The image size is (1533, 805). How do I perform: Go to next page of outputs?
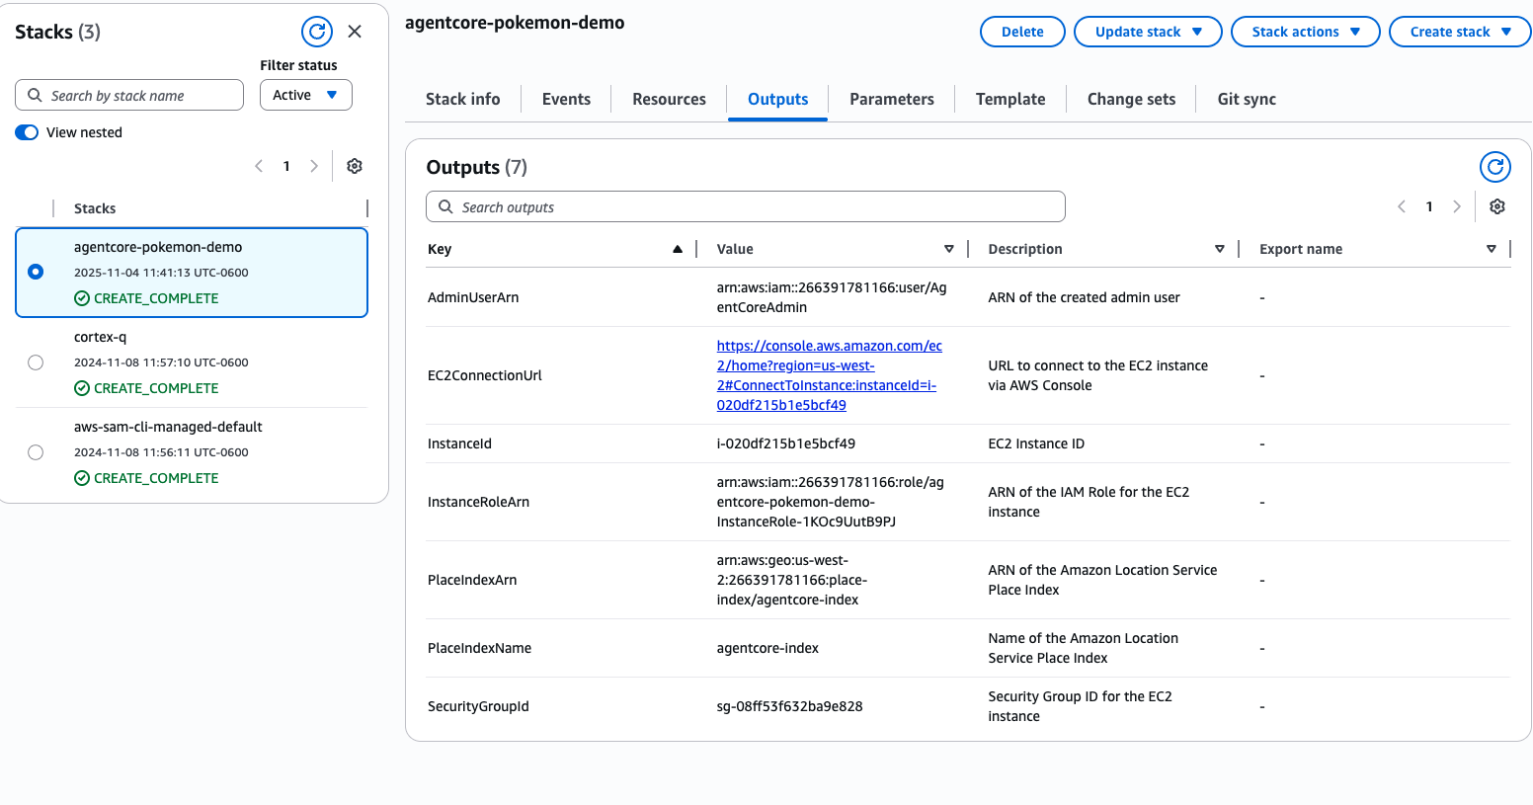(x=1456, y=206)
